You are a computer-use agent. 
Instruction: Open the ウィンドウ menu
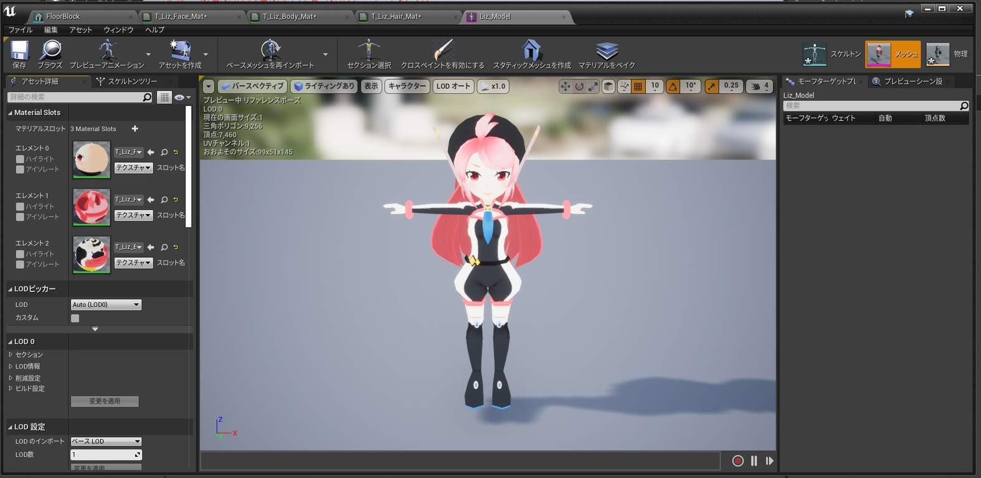point(118,30)
